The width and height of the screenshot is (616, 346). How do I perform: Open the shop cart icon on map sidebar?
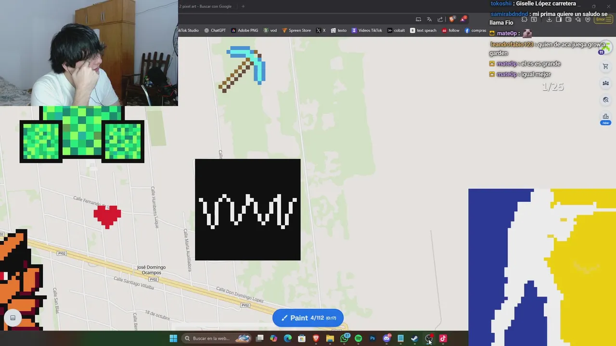pos(605,67)
